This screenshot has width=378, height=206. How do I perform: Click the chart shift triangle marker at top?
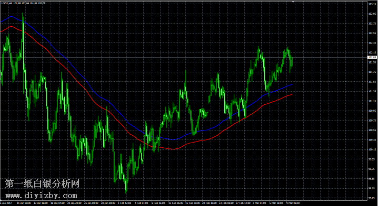[x=293, y=2]
